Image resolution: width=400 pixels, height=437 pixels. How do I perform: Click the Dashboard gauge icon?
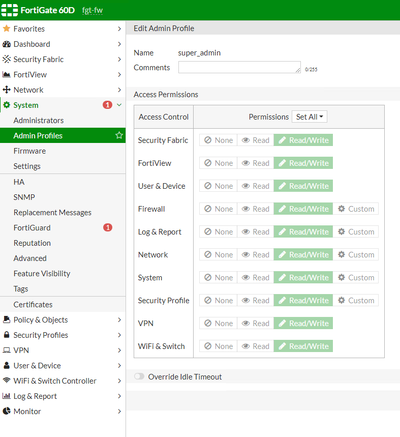[7, 44]
